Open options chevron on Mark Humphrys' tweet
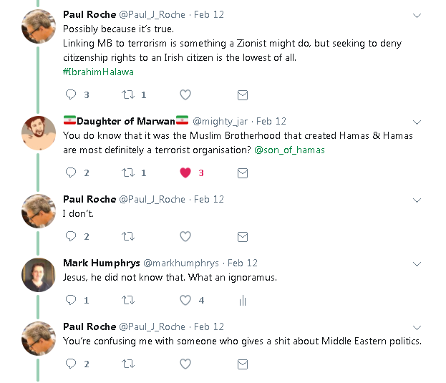 click(418, 263)
